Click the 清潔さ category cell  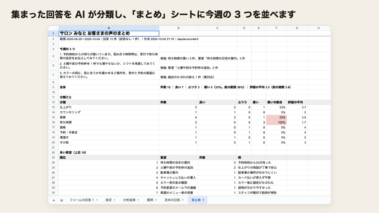[109, 137]
